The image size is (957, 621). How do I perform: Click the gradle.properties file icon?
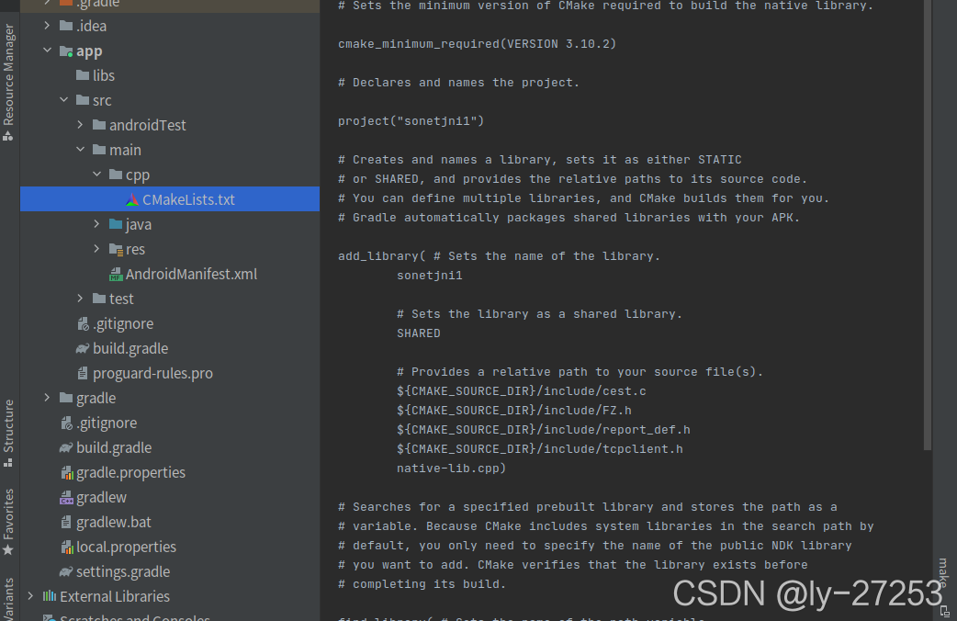(66, 473)
